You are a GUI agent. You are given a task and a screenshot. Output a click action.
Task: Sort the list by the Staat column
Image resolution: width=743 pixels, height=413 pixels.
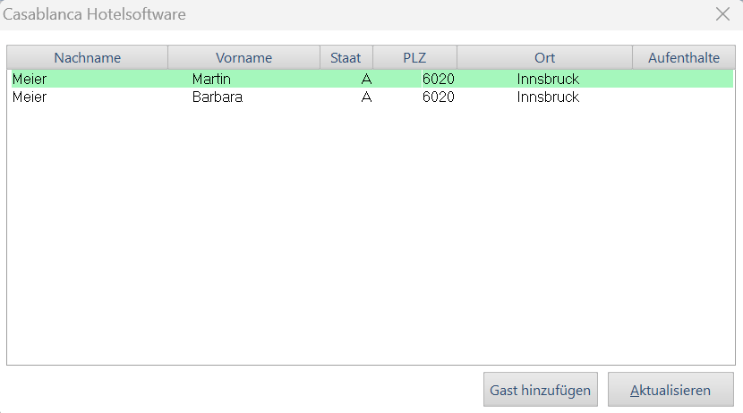(x=346, y=57)
